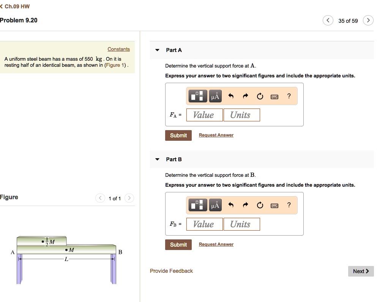
Task: Collapse the Part B section
Action: 157,159
